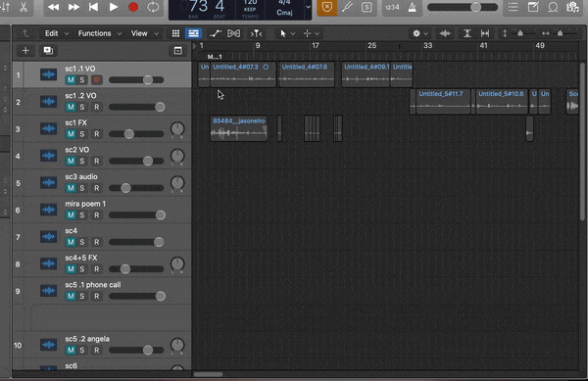Record-enable the sc2 VO track
Image resolution: width=588 pixels, height=381 pixels.
(x=96, y=161)
